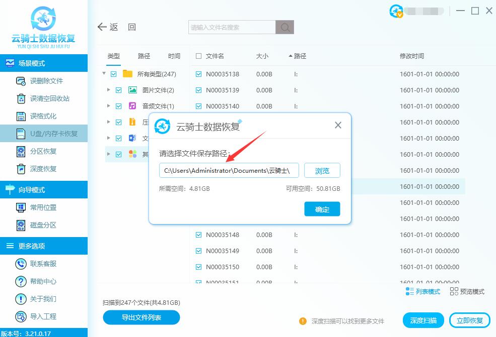Collapse the 所有类型 tree node

pos(104,73)
